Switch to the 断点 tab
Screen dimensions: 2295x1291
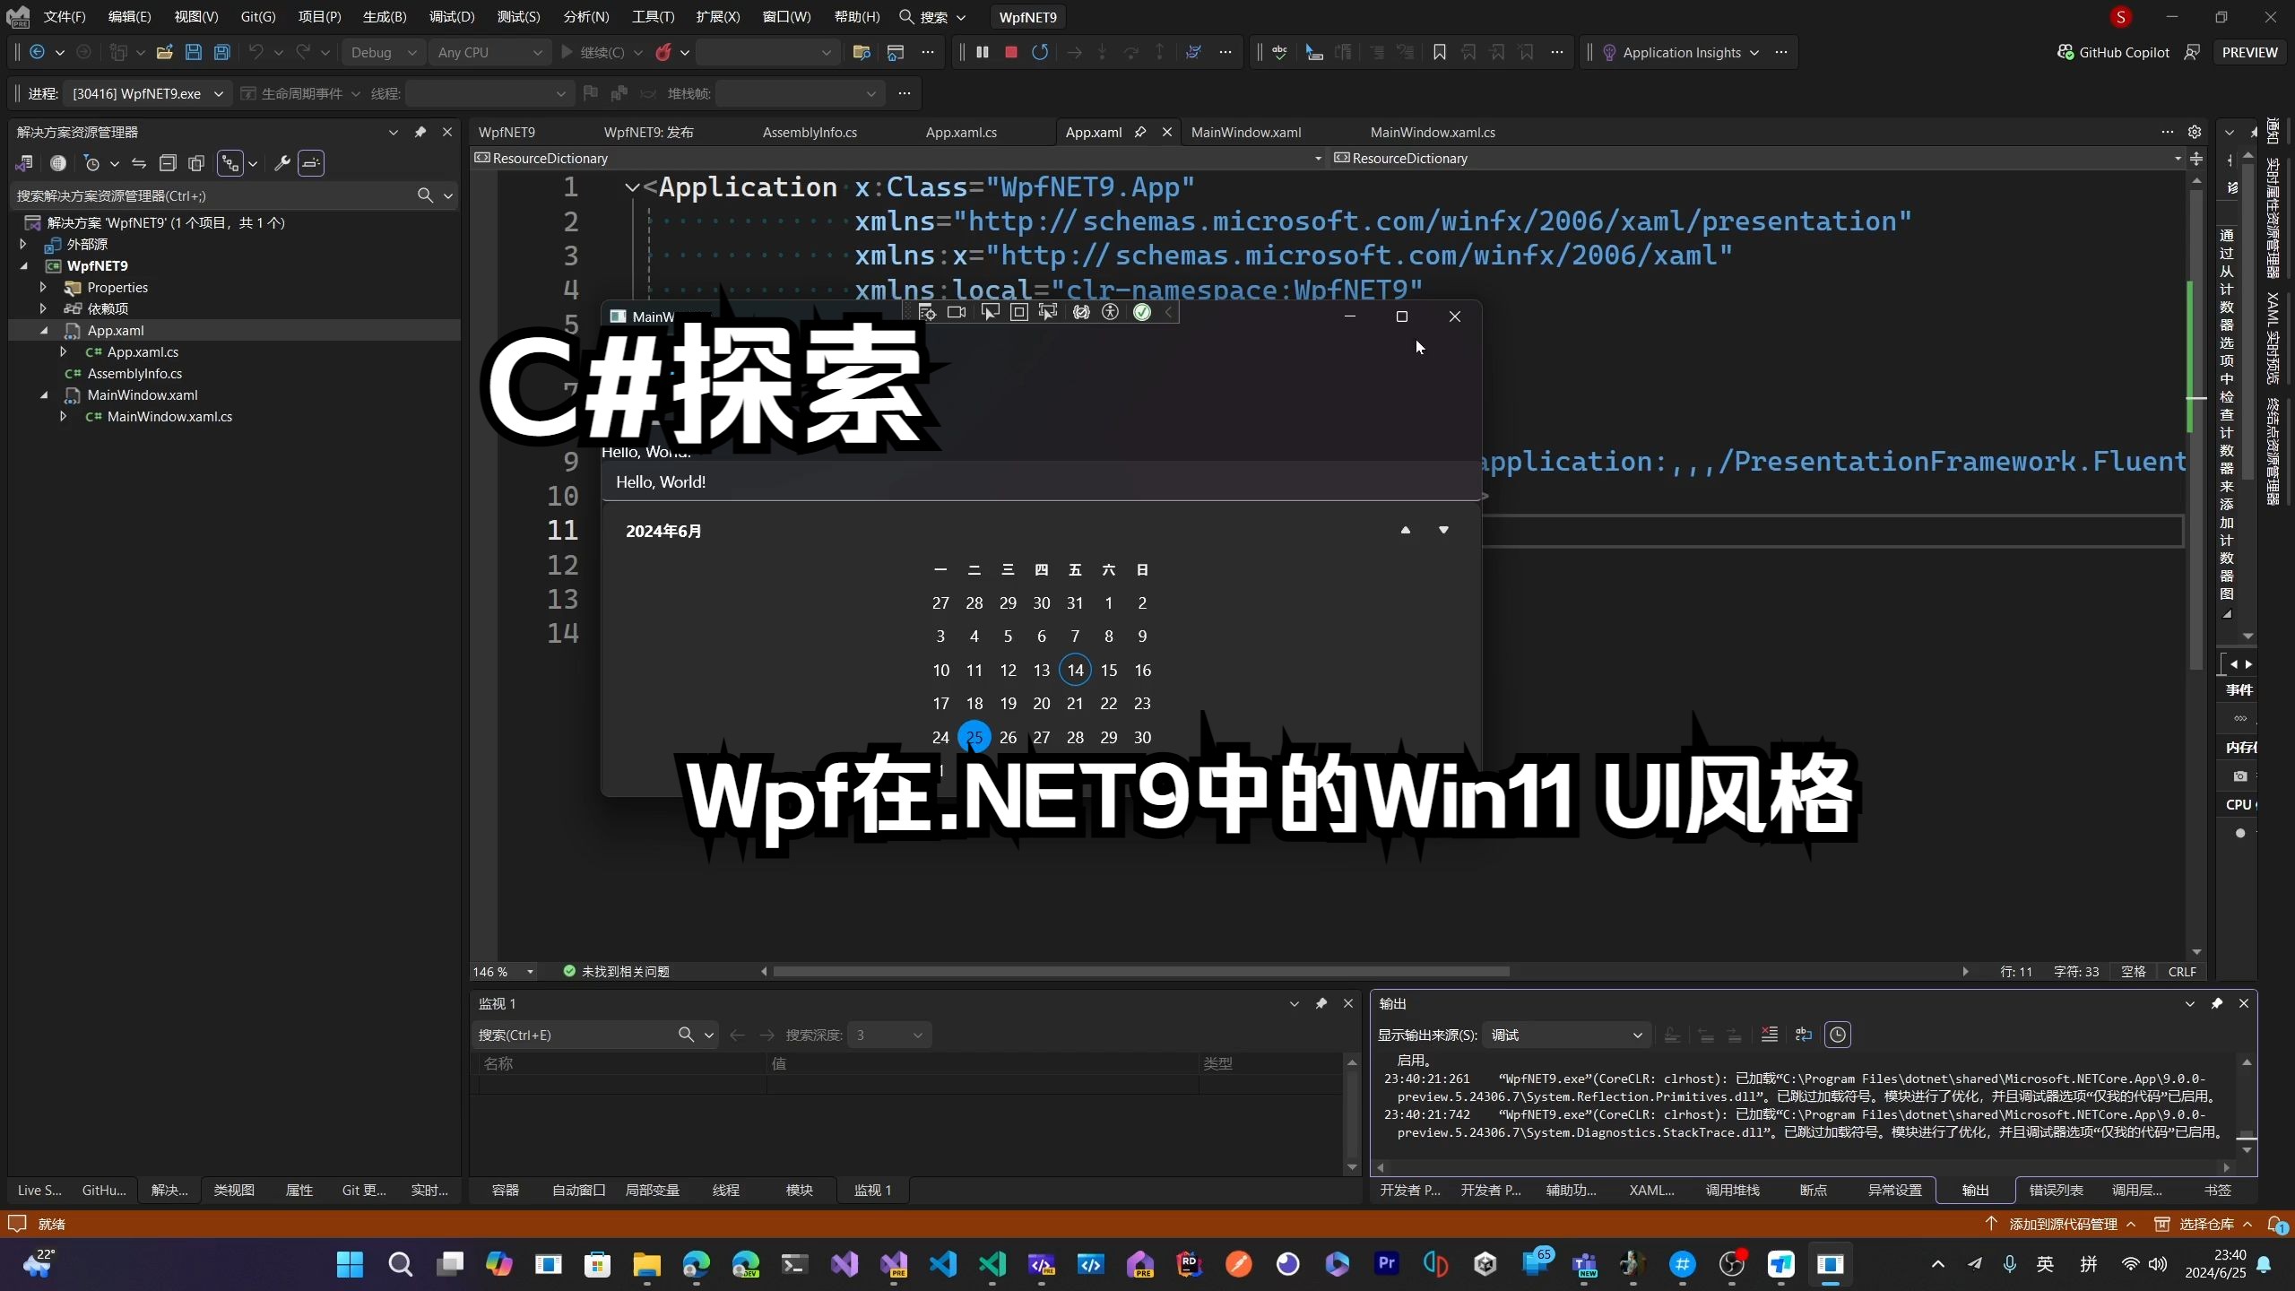[x=1813, y=1190]
